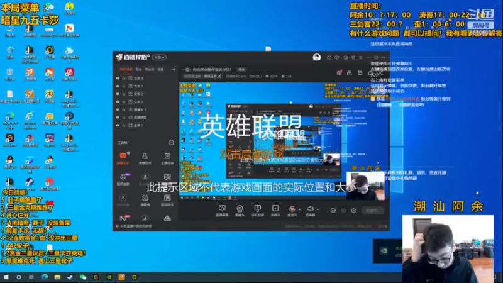Expand speaker options arrow
503x283 pixels.
click(318, 209)
